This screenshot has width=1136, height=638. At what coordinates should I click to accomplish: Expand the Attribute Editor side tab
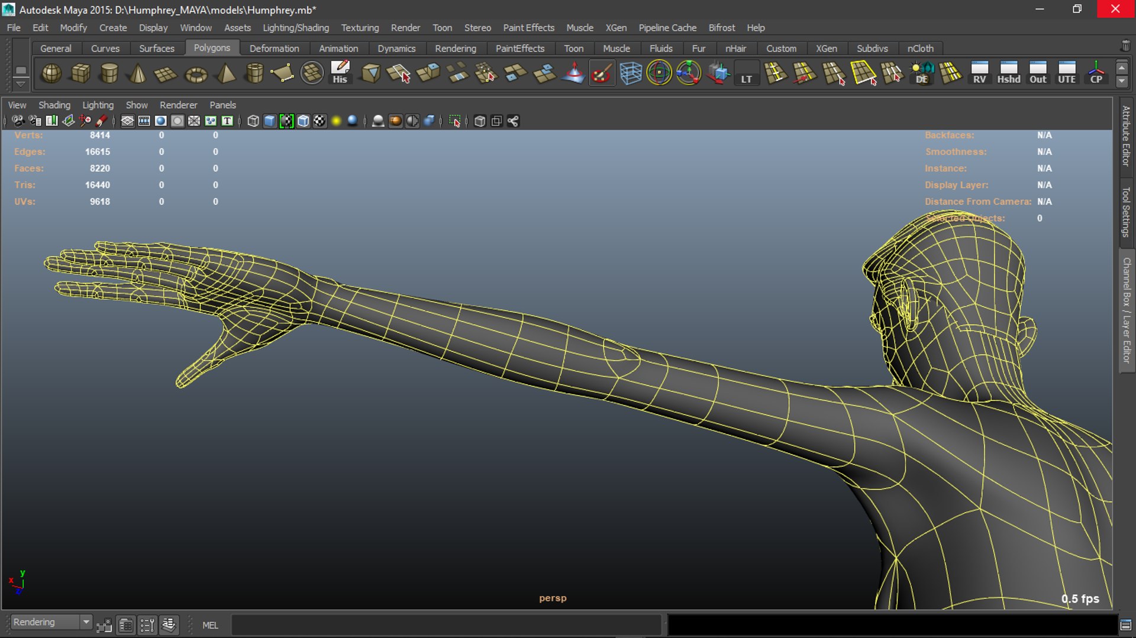pos(1126,136)
